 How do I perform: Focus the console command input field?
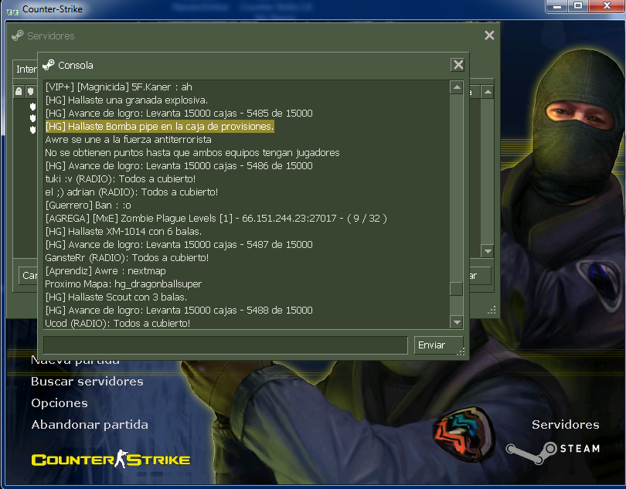[225, 345]
